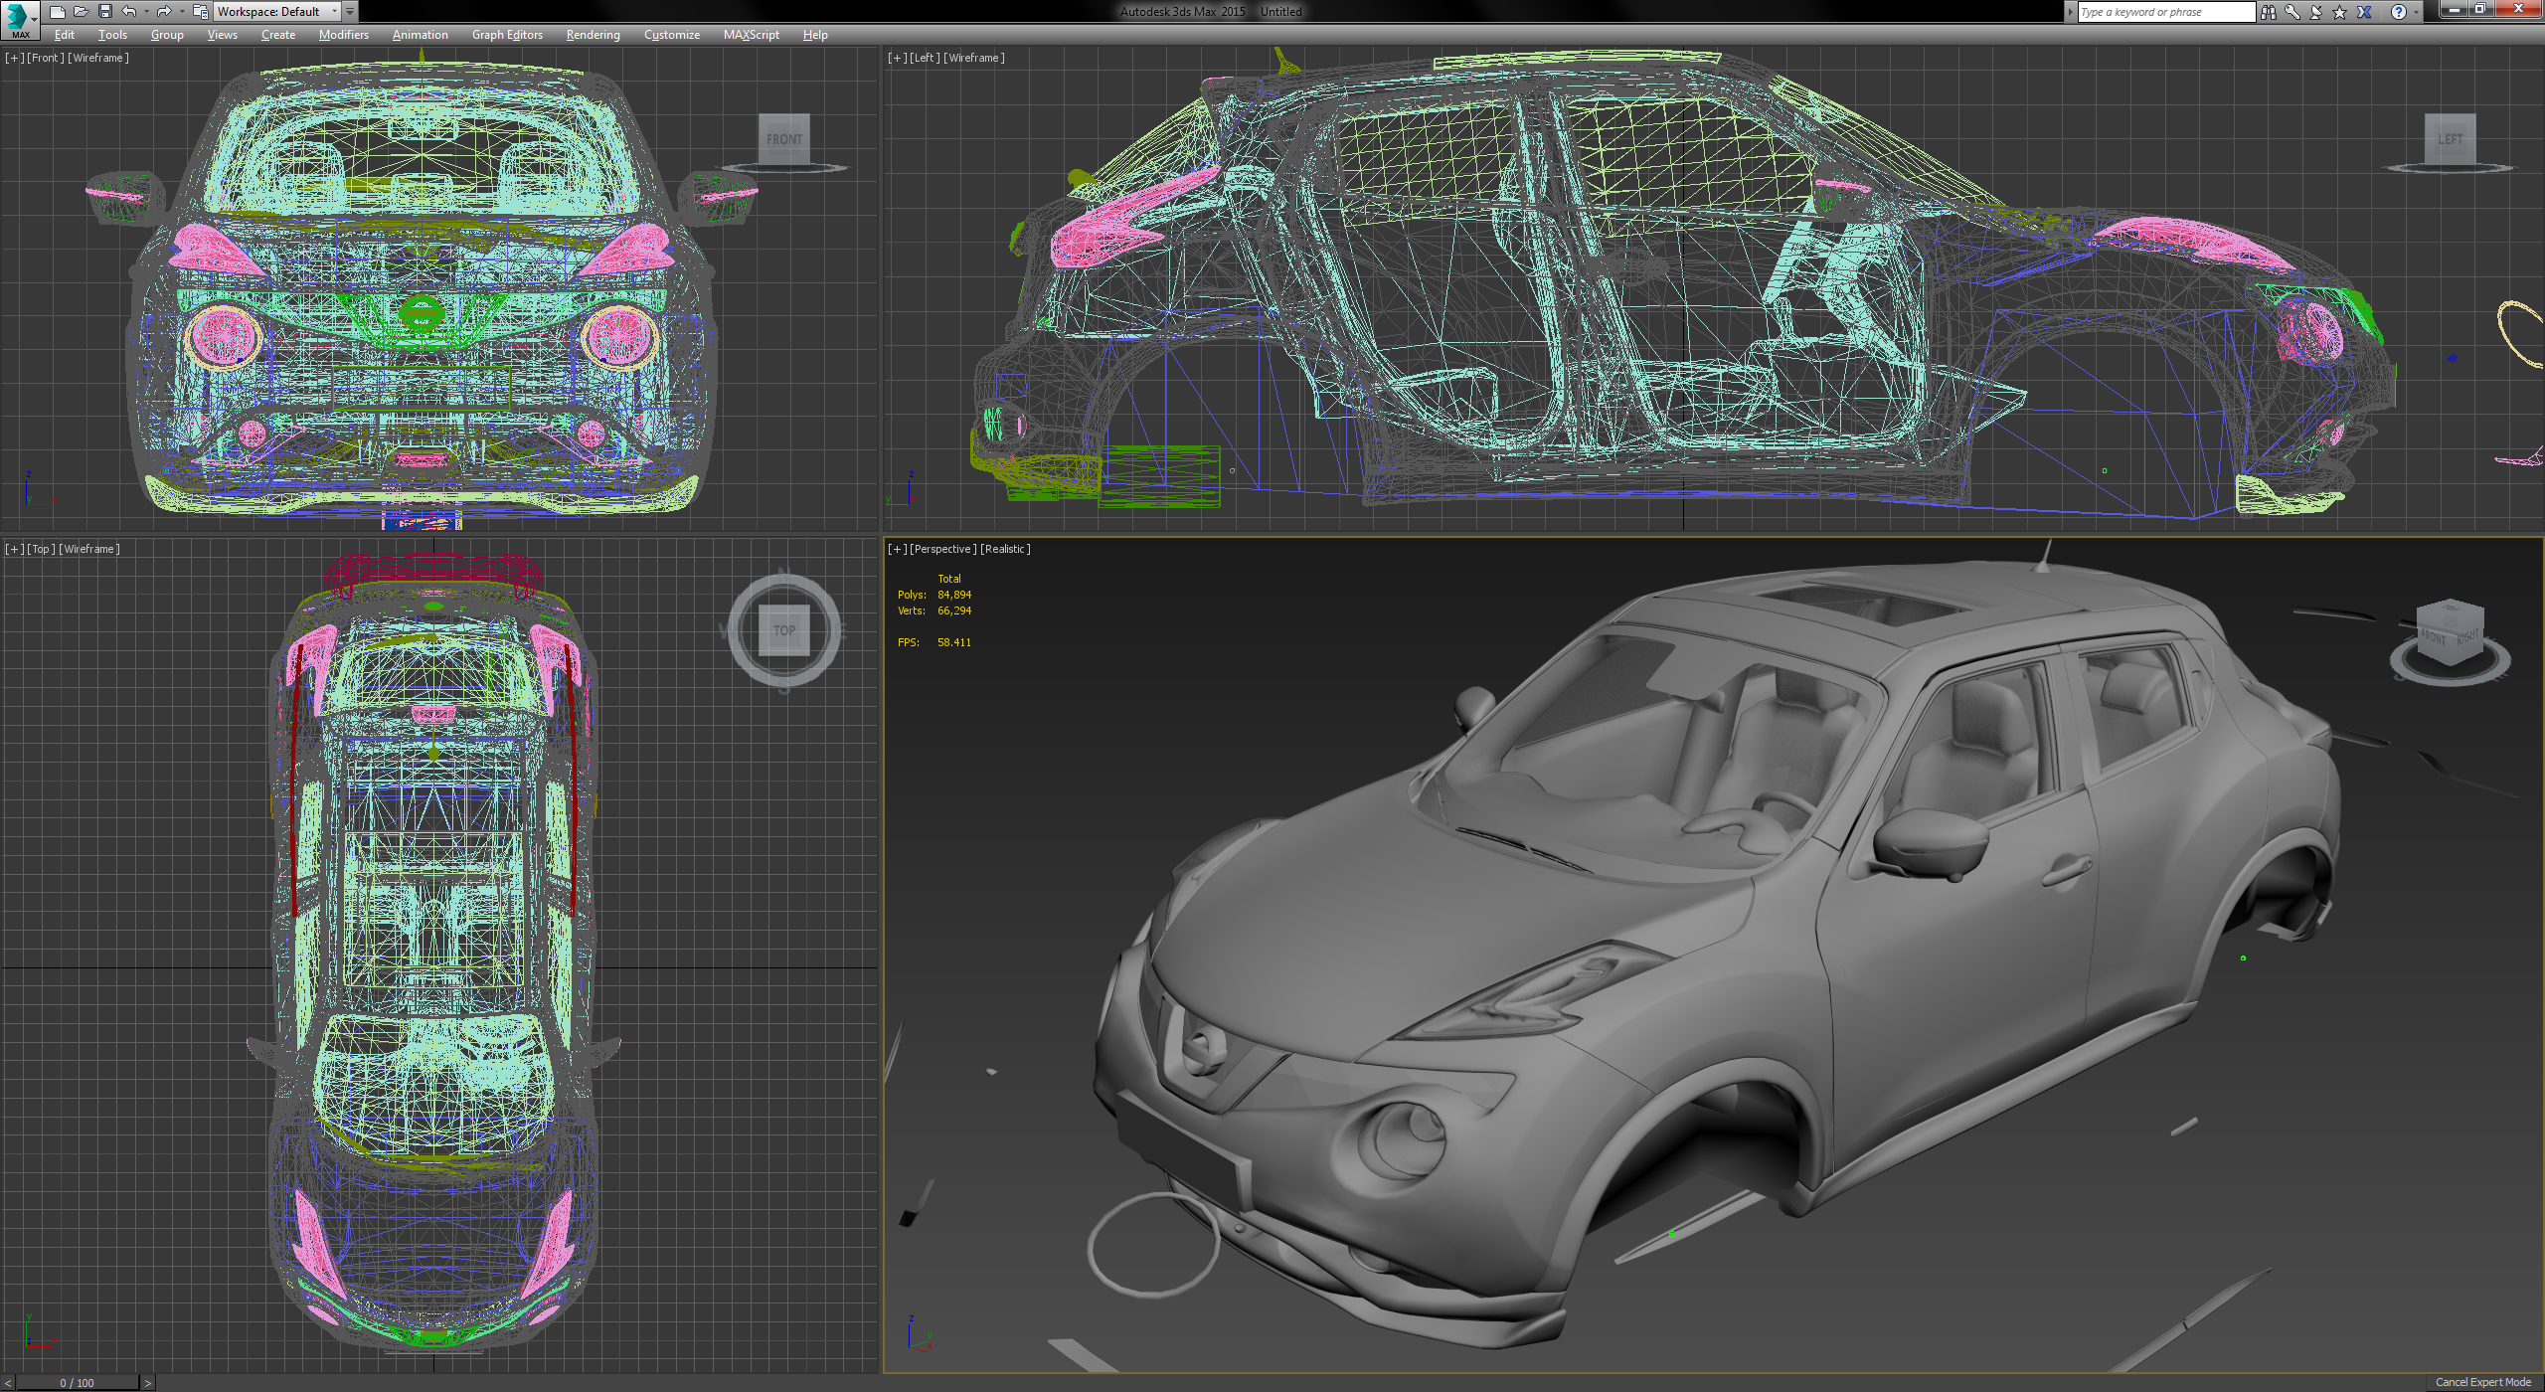
Task: Click the Redo arrow icon
Action: coord(164,12)
